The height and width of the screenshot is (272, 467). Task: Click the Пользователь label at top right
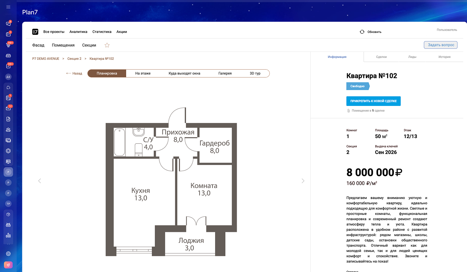click(447, 30)
